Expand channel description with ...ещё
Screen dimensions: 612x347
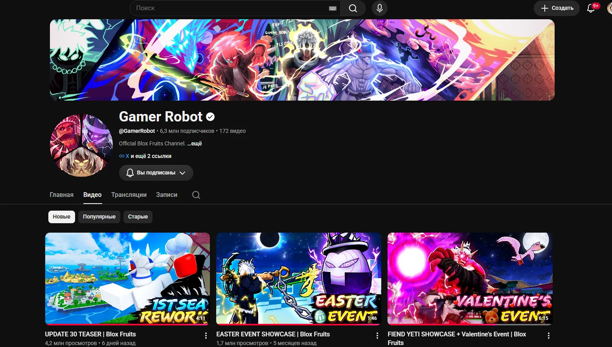tap(195, 143)
